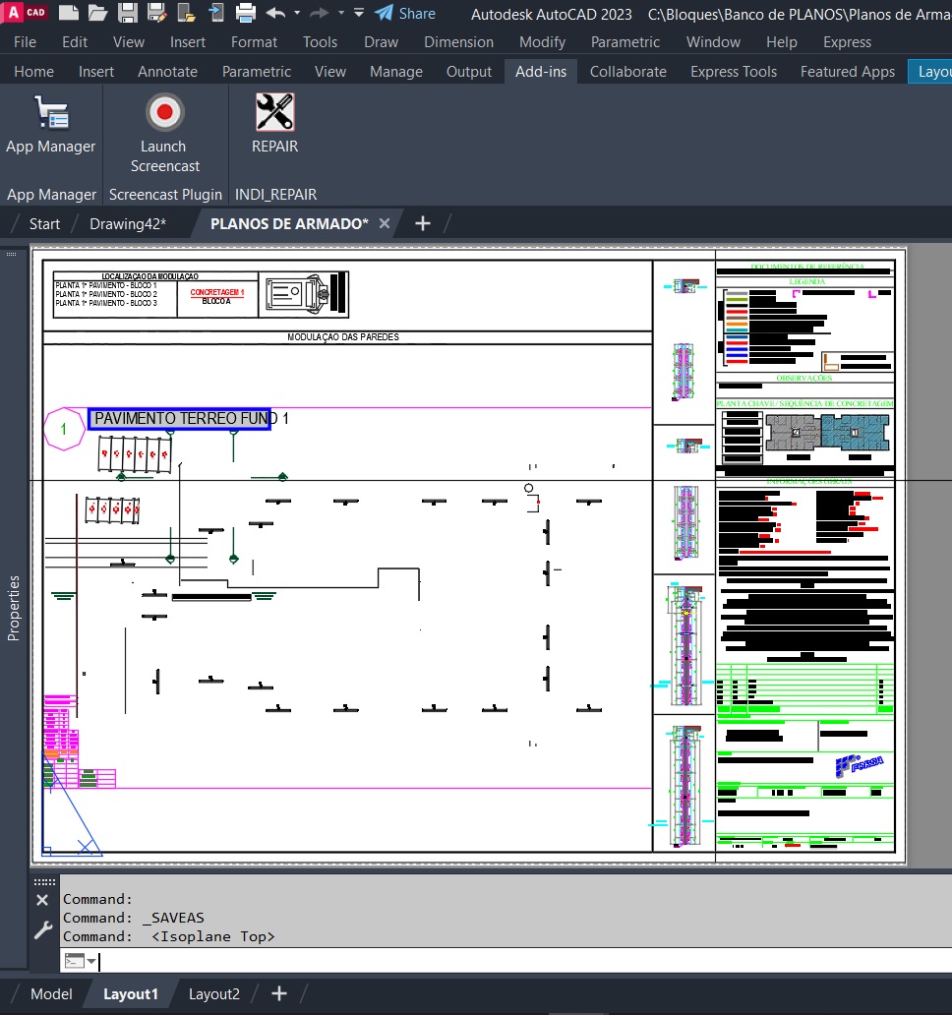
Task: Click Save to Web & Mobile icon
Action: 216,13
